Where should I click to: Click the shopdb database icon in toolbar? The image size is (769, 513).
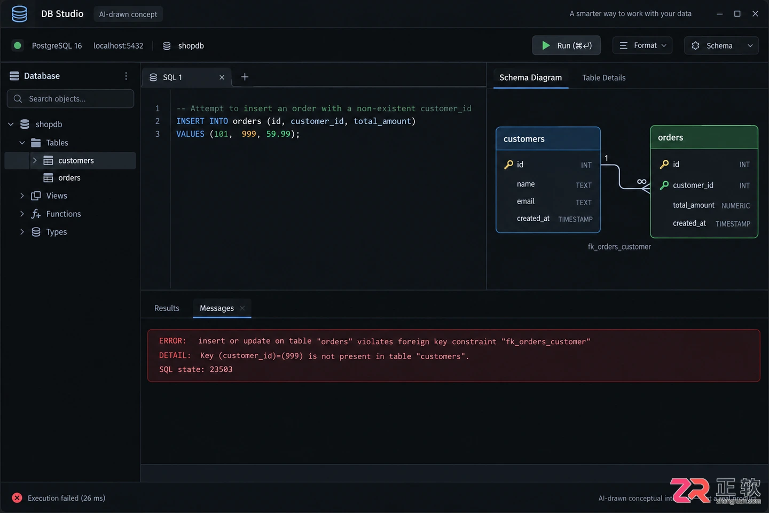coord(167,46)
